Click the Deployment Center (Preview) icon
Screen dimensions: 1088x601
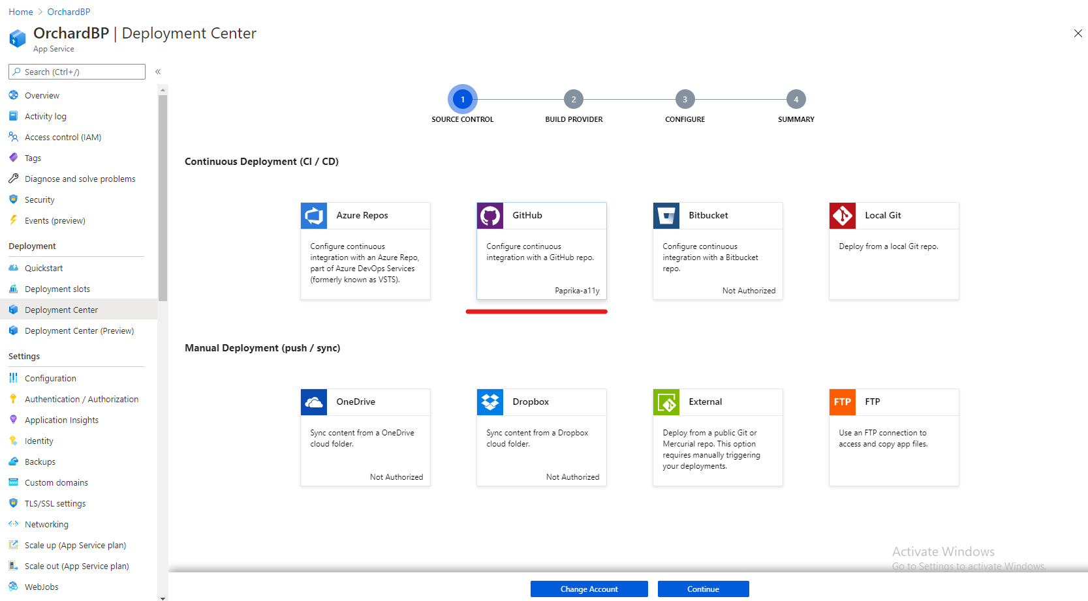click(13, 330)
